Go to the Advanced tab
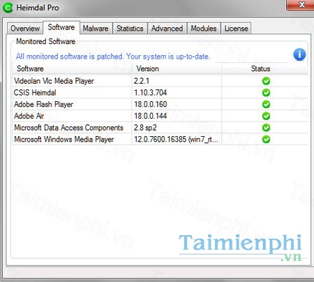 167,29
